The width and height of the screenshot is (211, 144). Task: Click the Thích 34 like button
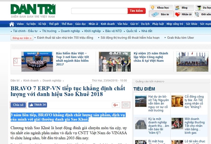(x=38, y=105)
